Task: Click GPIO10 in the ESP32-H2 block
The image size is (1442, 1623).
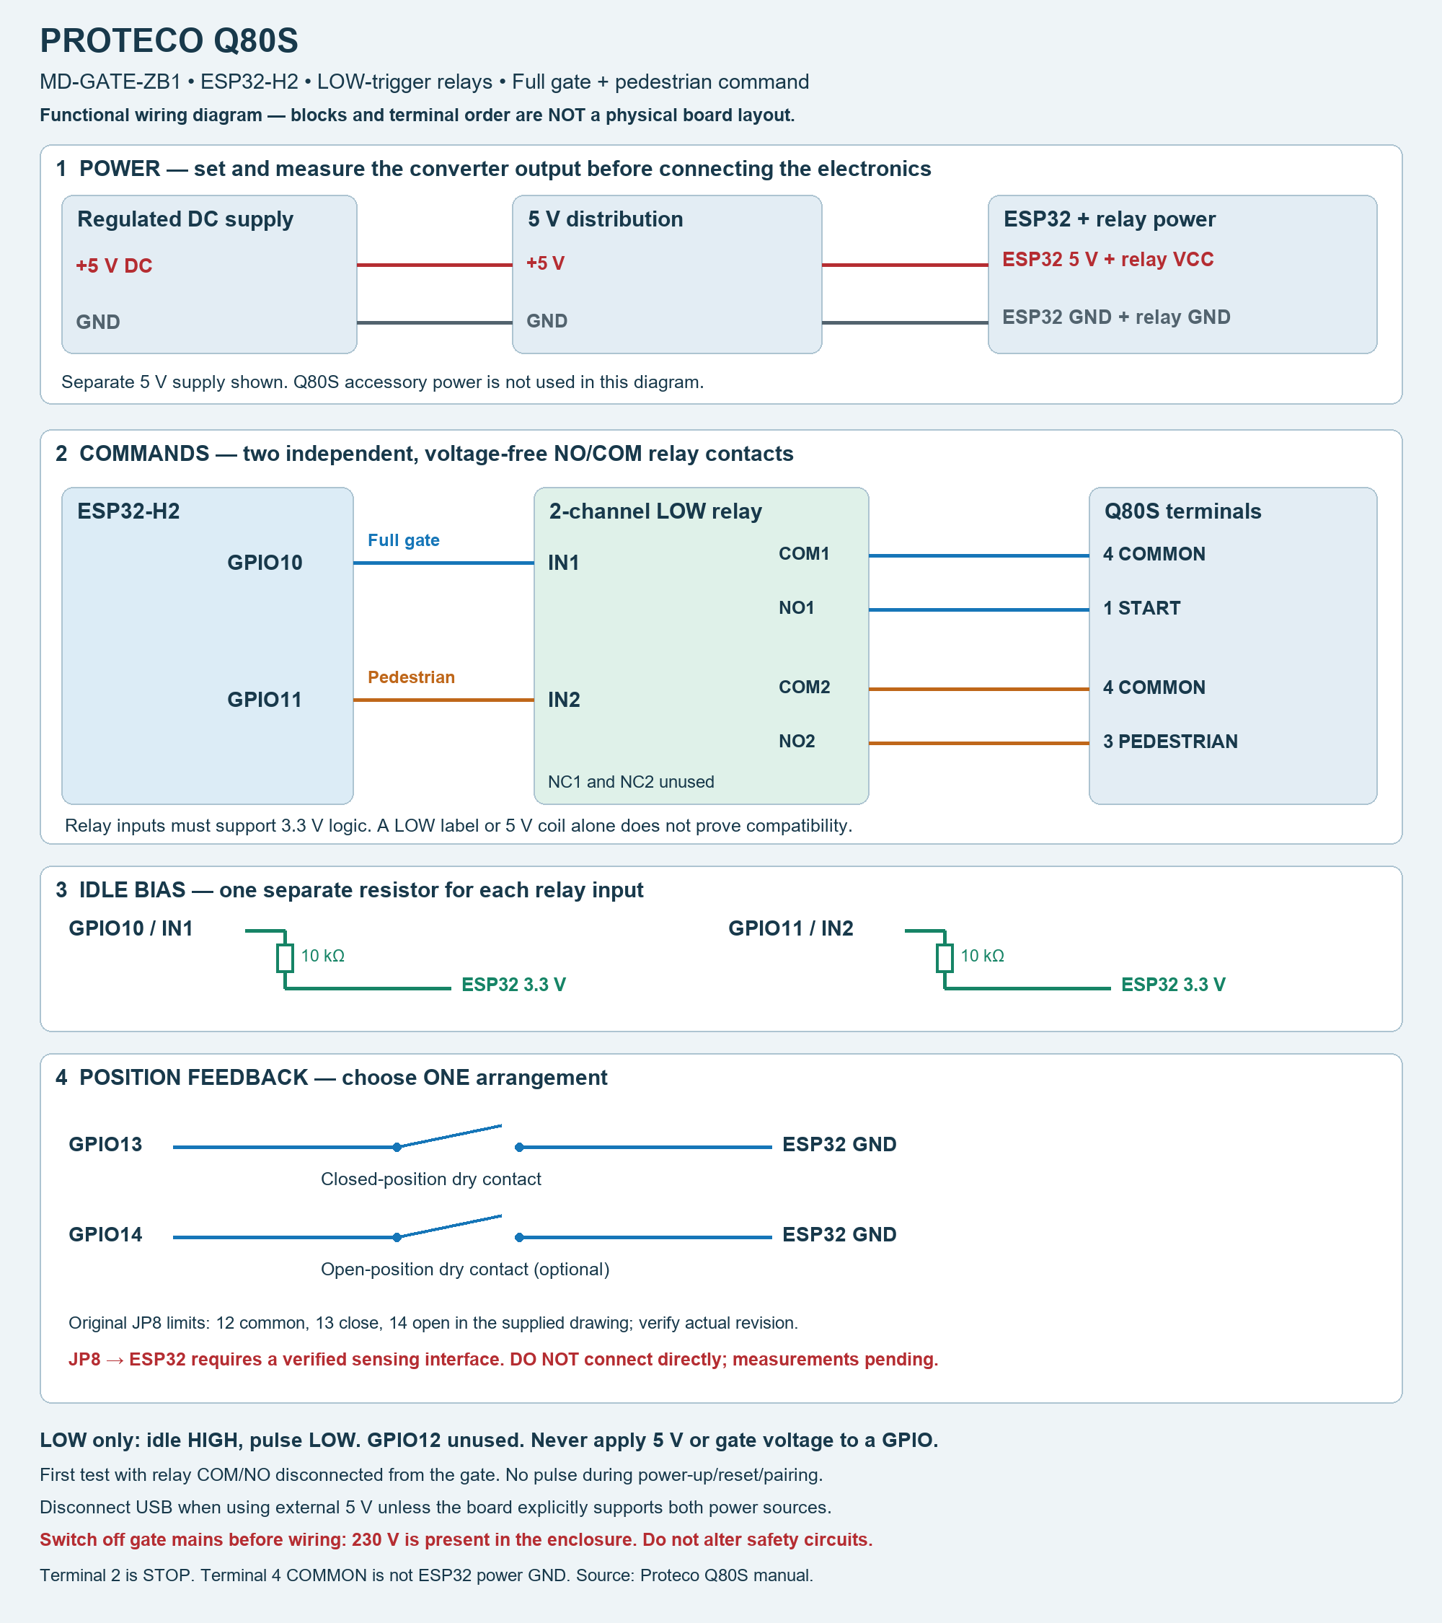Action: click(x=265, y=563)
